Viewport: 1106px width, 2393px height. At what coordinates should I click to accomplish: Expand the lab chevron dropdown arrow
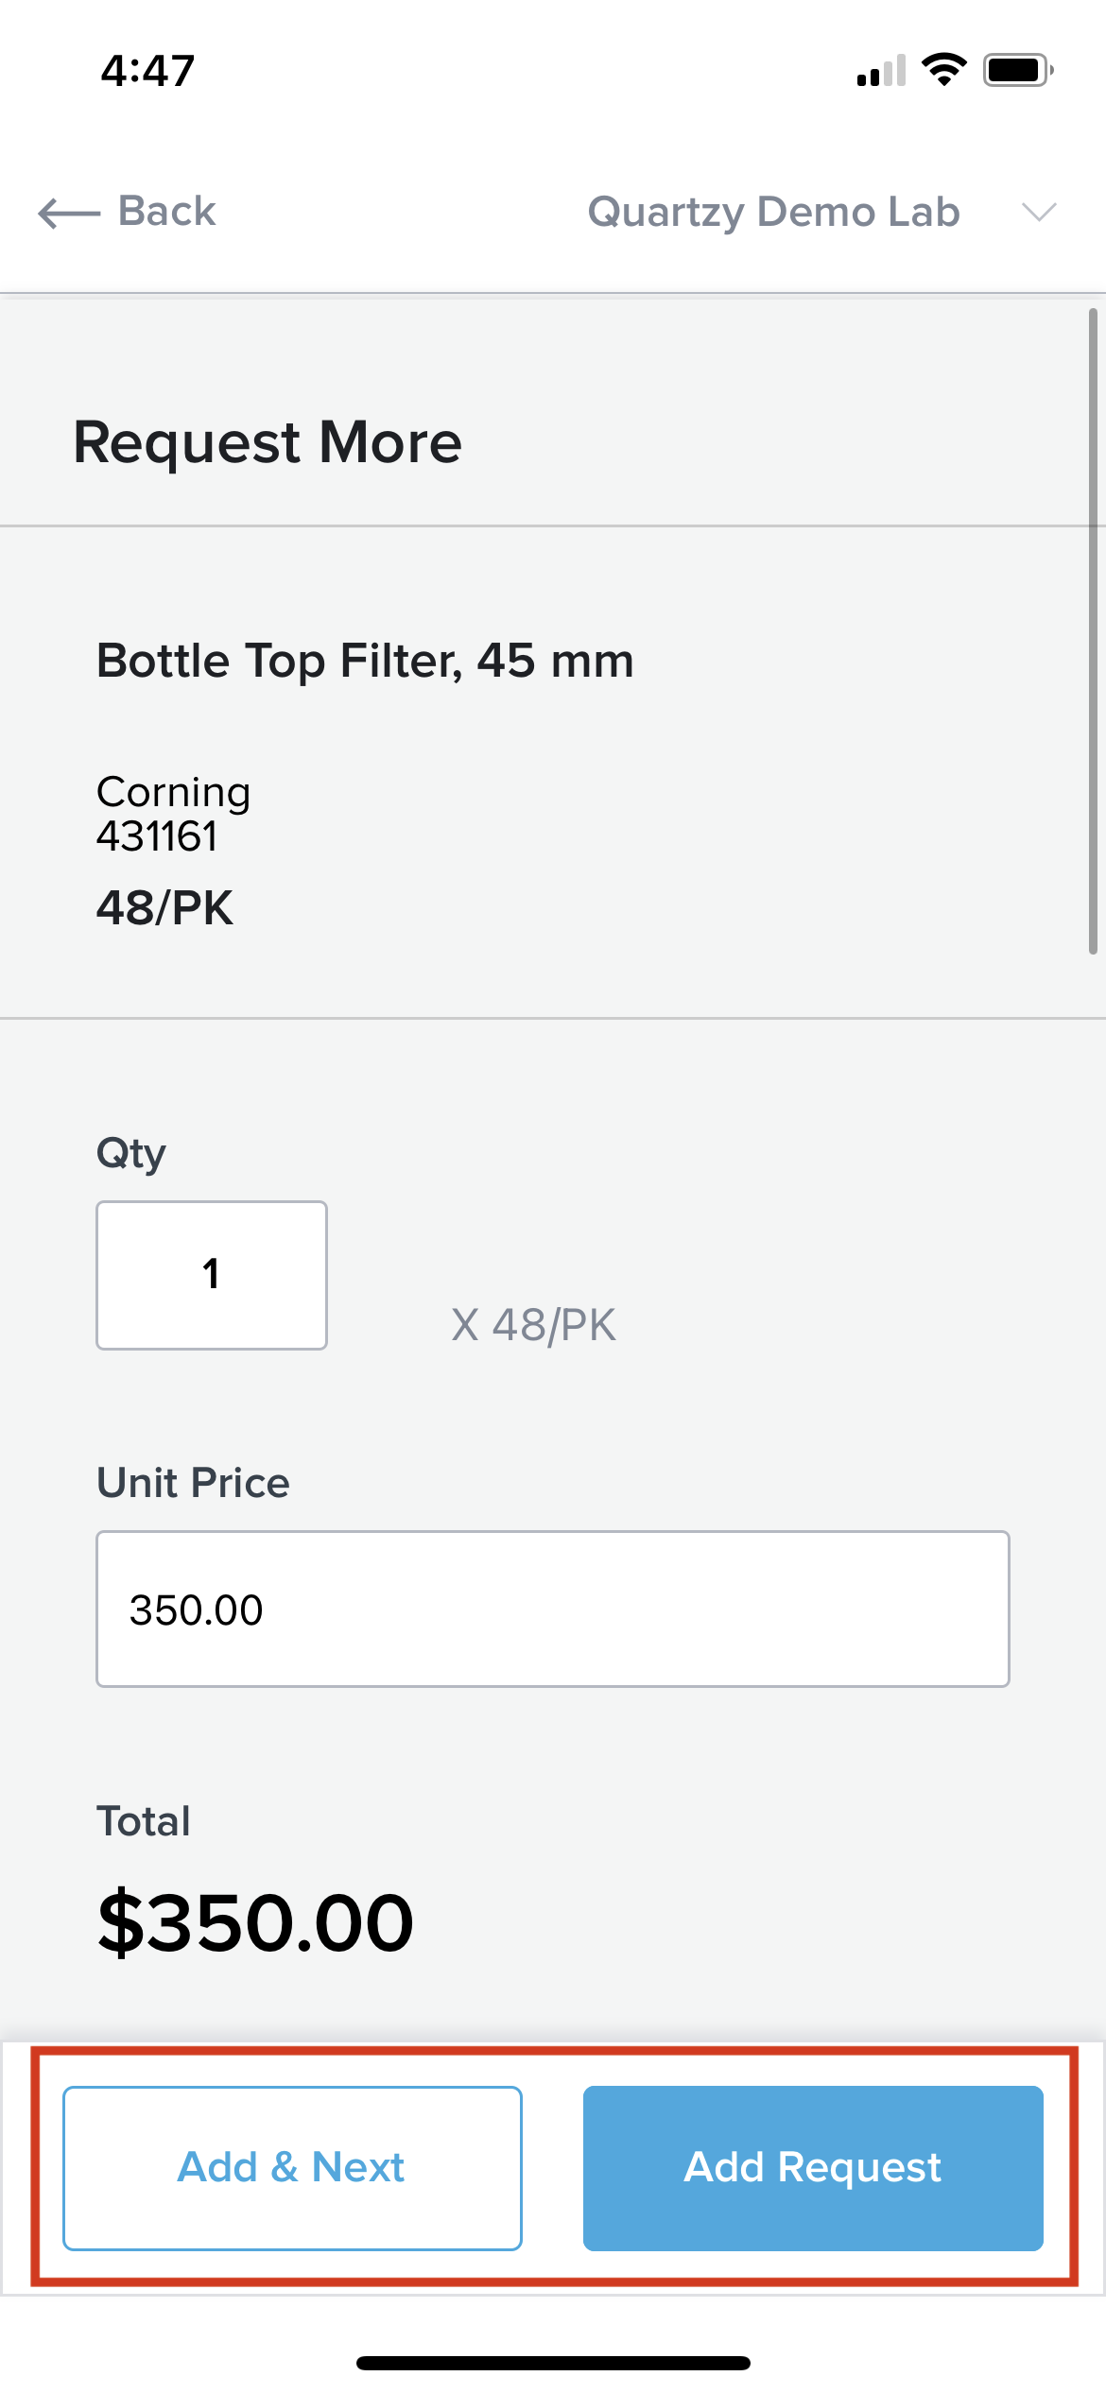(1039, 212)
